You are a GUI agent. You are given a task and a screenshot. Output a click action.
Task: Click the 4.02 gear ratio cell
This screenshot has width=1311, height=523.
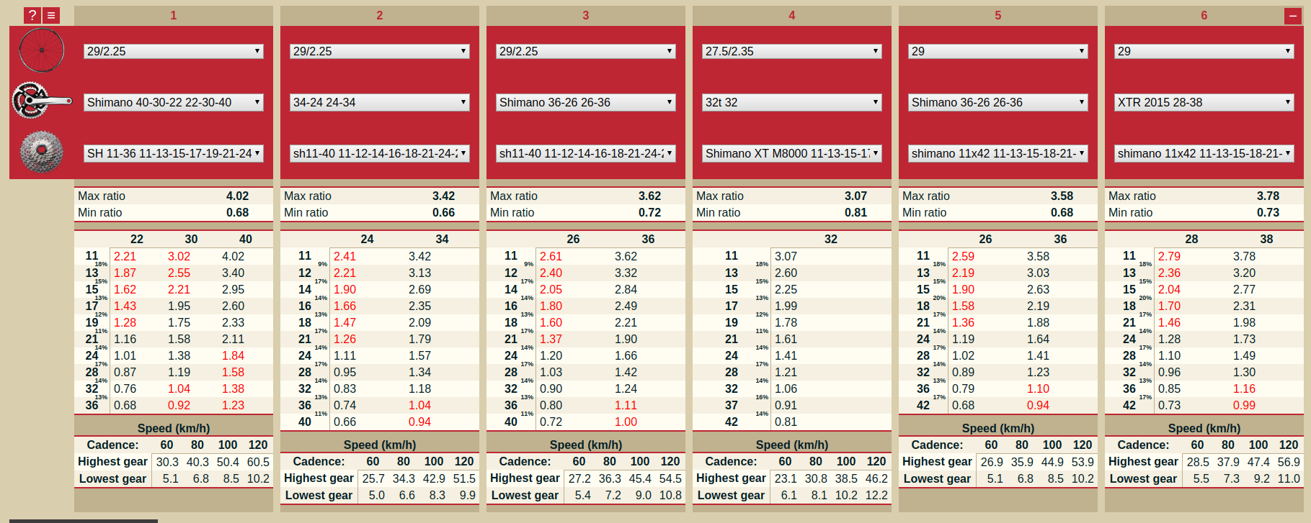tap(233, 256)
